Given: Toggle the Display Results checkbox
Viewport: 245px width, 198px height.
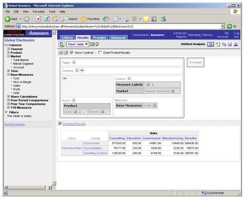Looking at the screenshot, I should coord(60,123).
